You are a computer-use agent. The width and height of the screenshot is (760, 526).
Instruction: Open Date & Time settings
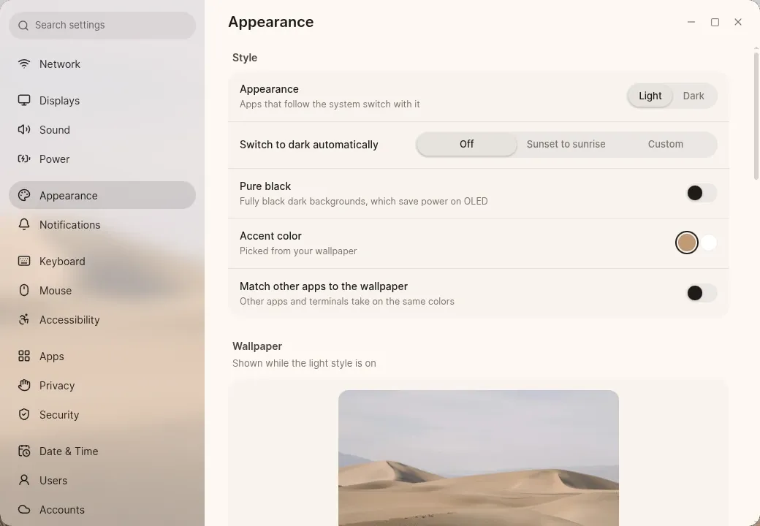[102, 451]
